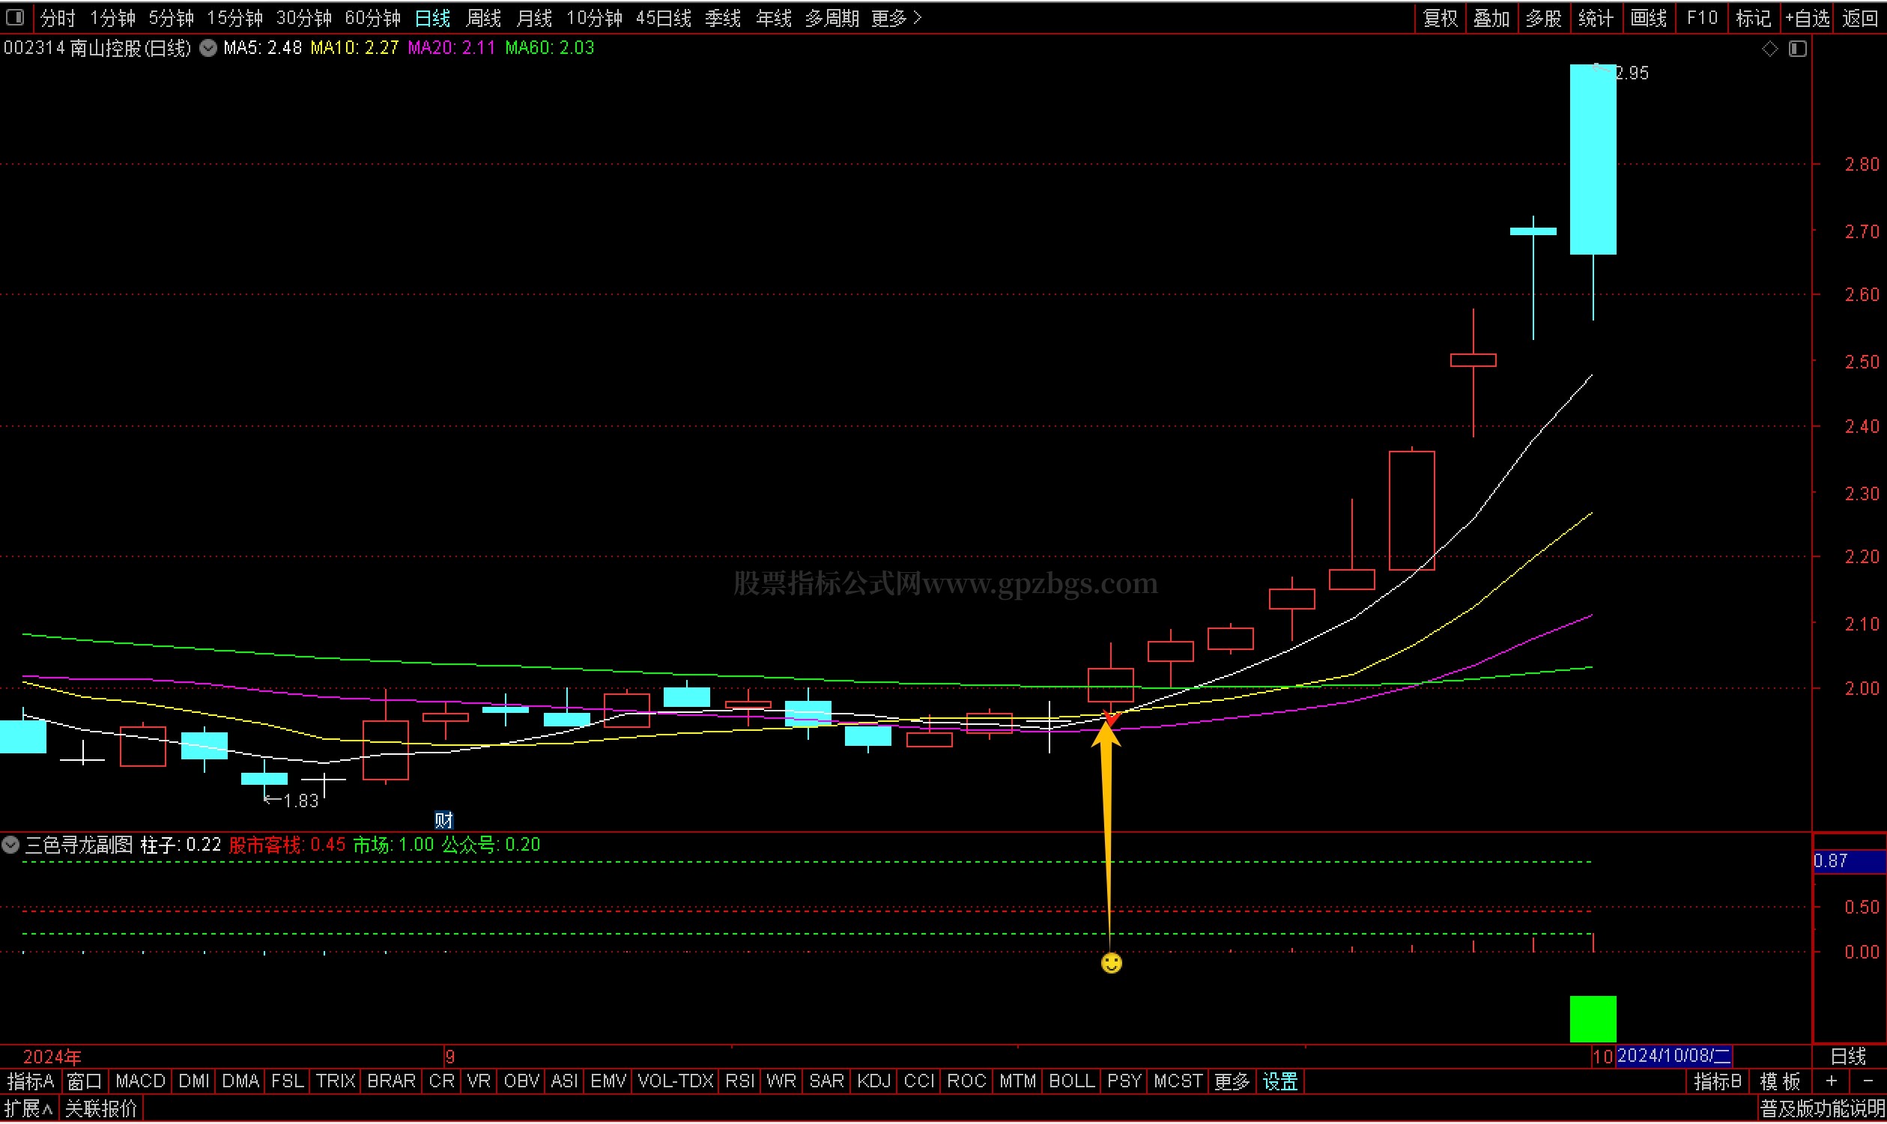This screenshot has height=1124, width=1887.
Task: Apply the WR indicator
Action: (781, 1081)
